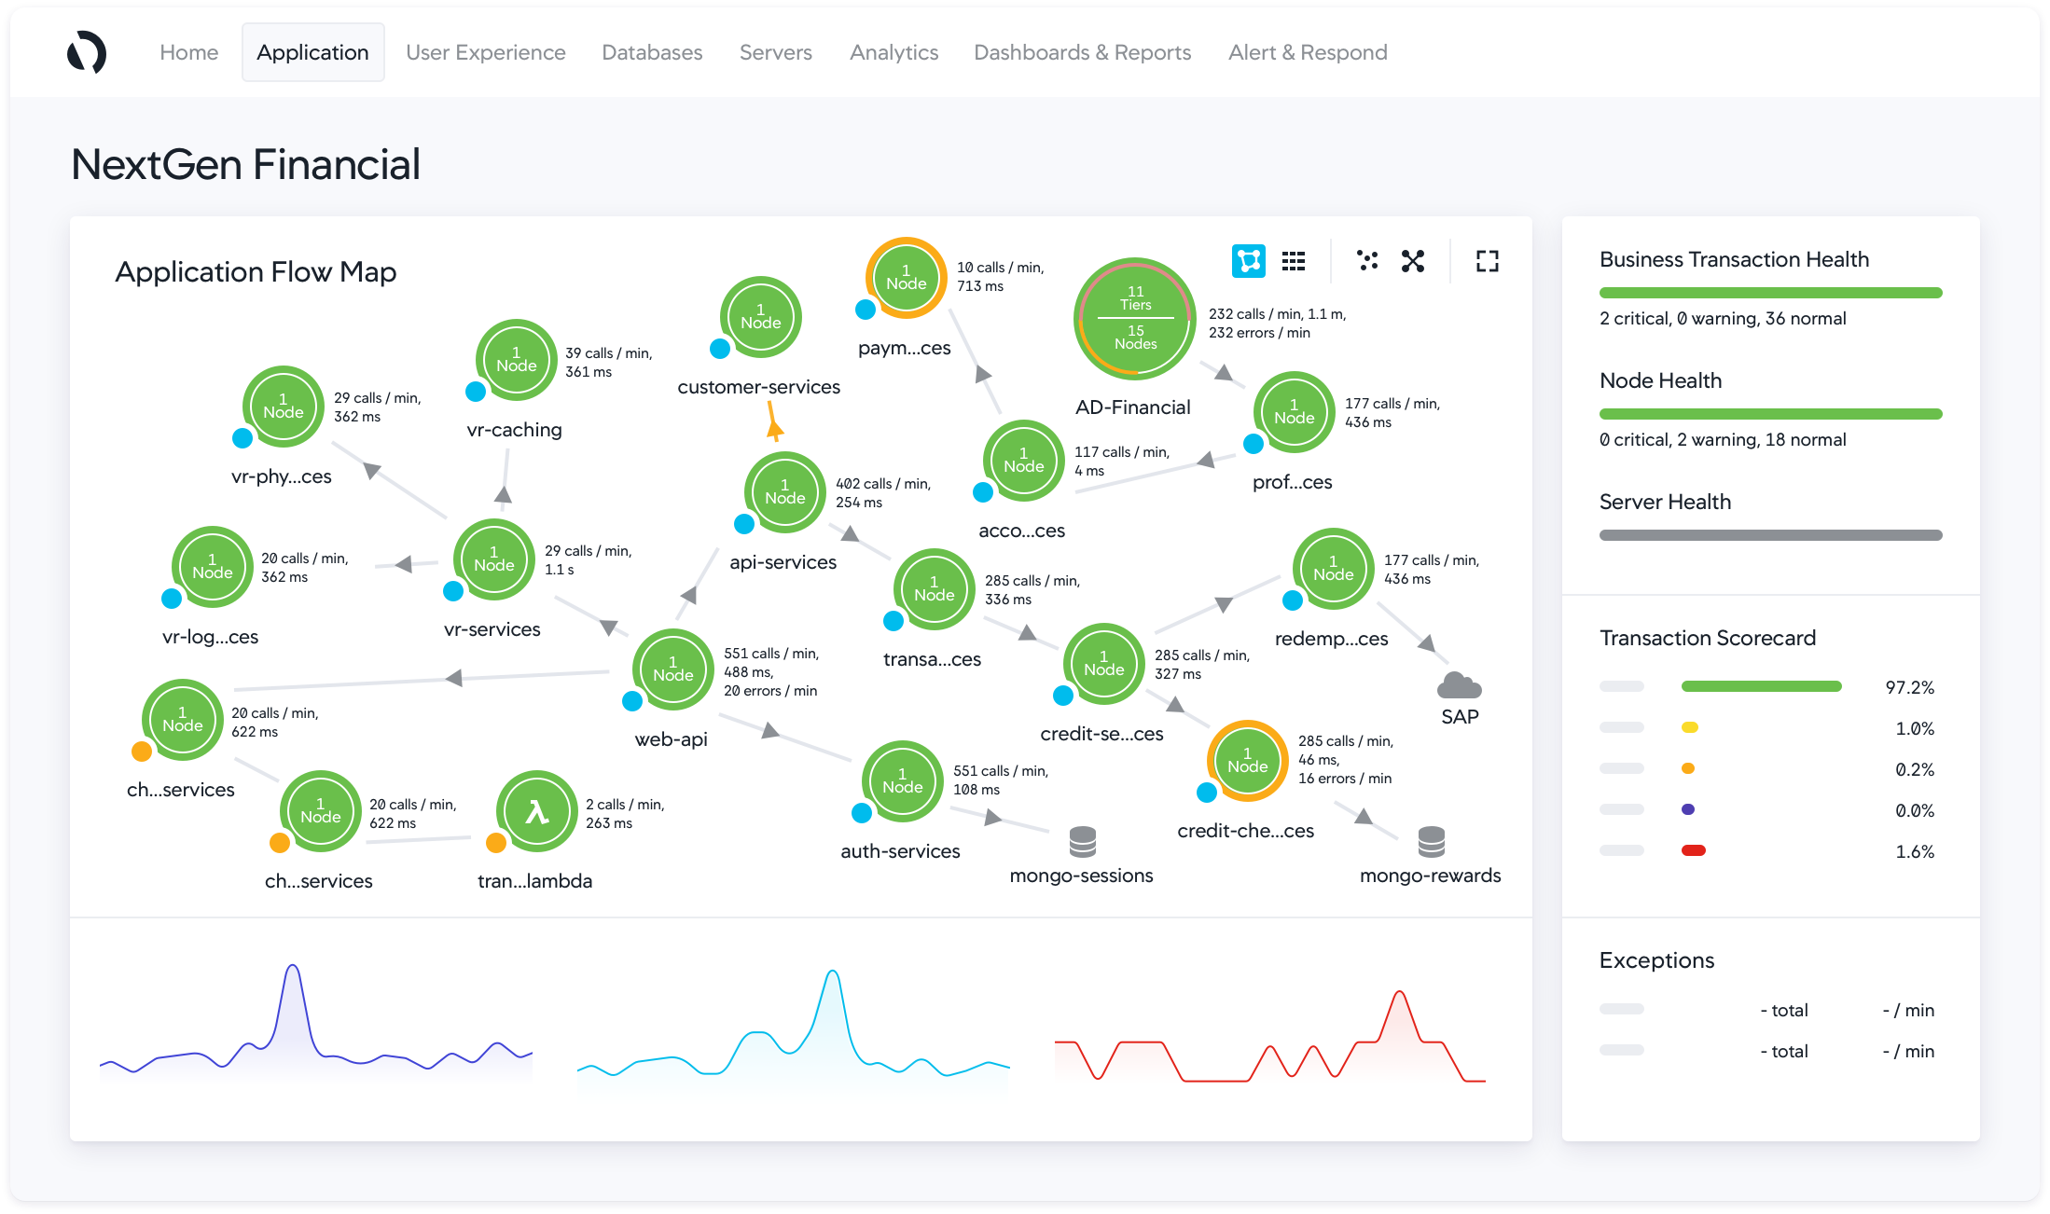Select the tran...lambda node

pos(536,811)
